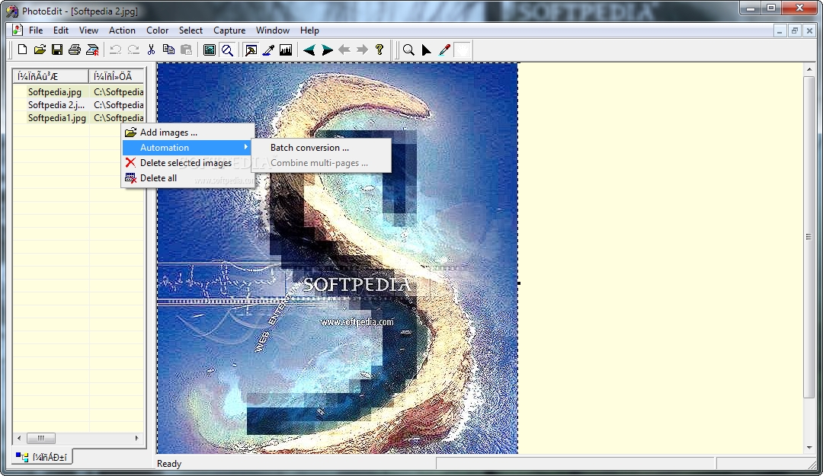Open the Capture menu
The image size is (823, 476).
pyautogui.click(x=229, y=30)
